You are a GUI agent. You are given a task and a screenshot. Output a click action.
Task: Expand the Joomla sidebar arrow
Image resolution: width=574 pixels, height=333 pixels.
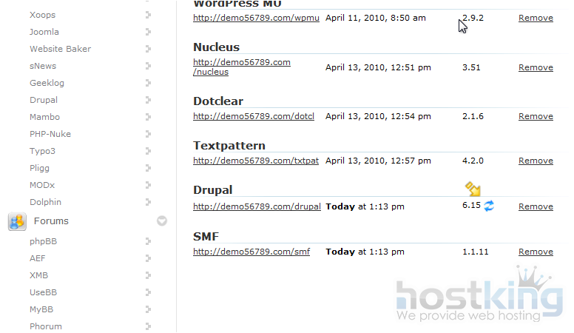tap(149, 32)
